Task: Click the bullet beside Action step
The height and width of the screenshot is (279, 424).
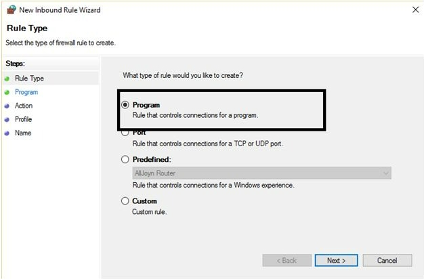Action: click(7, 106)
